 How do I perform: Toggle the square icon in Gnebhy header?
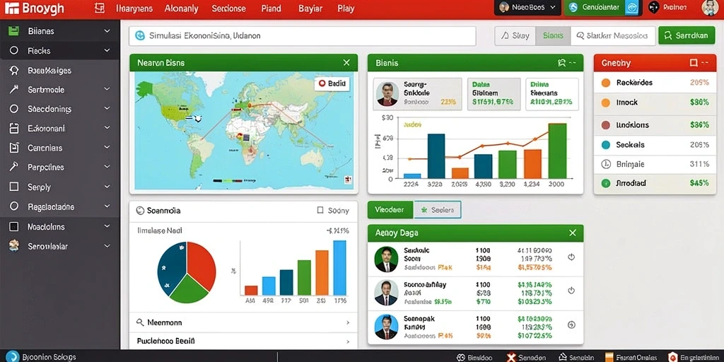coord(693,63)
